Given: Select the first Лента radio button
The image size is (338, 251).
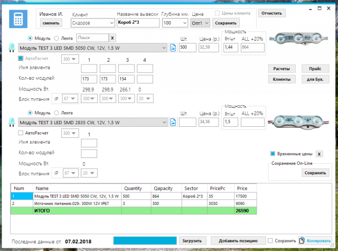Looking at the screenshot, I should tap(57, 39).
